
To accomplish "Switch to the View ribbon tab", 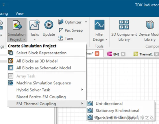I will coord(20,14).
